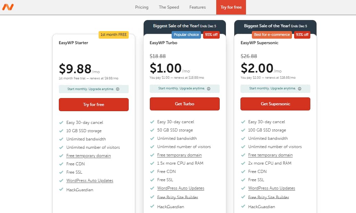Click WordPress Auto Updates link in Supersonic
The image size is (356, 213).
click(x=272, y=188)
